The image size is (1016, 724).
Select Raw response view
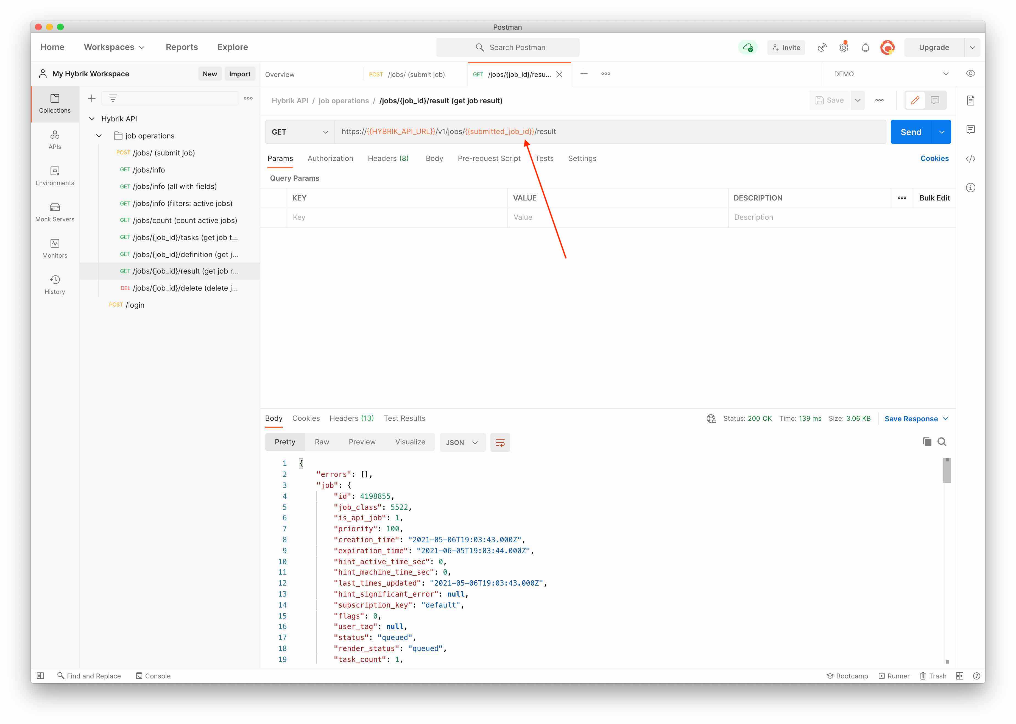[322, 442]
